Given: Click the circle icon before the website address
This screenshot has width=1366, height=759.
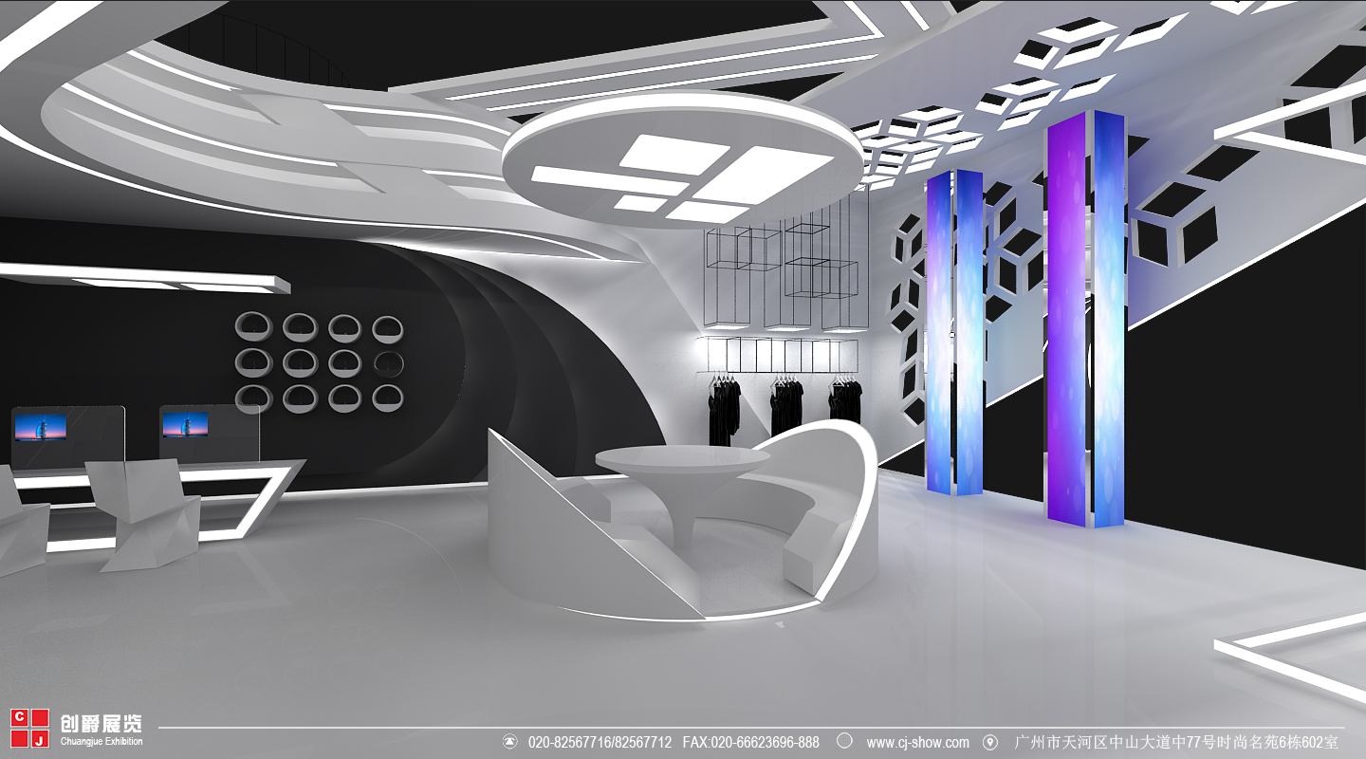Looking at the screenshot, I should [x=845, y=741].
